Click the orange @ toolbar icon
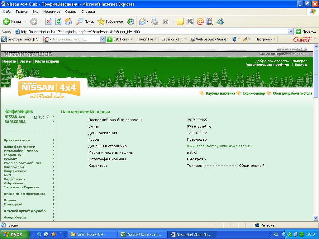The width and height of the screenshot is (319, 239). click(200, 21)
